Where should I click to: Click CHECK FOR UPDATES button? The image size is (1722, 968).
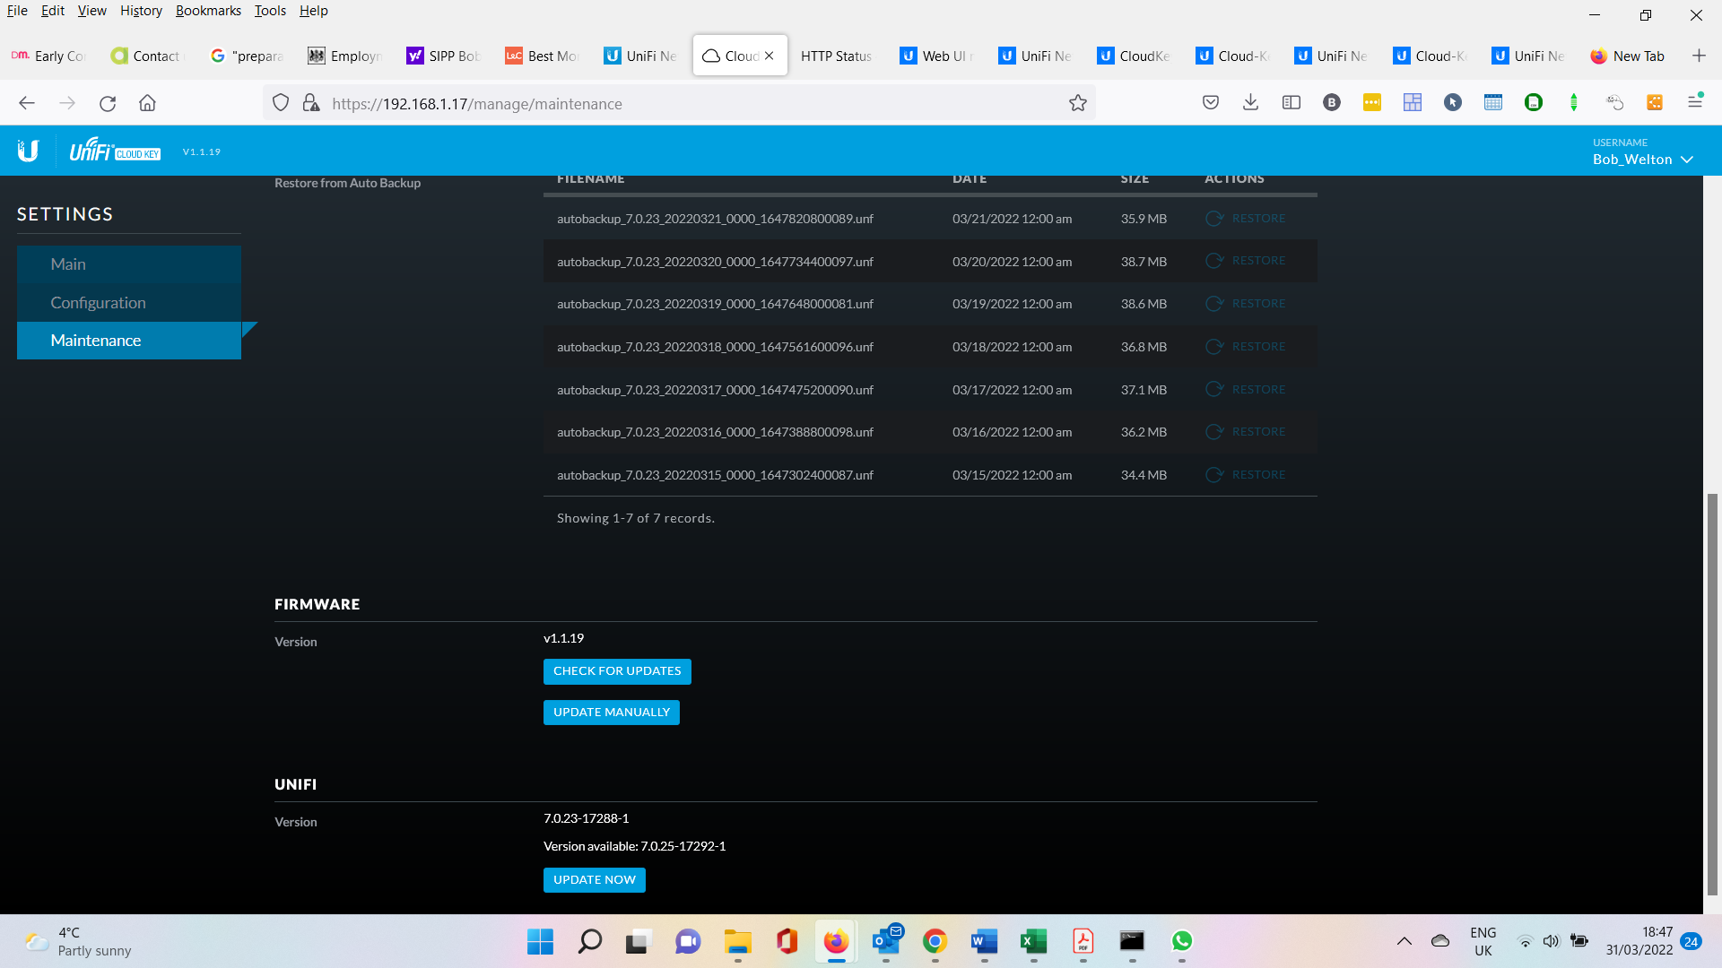coord(617,671)
